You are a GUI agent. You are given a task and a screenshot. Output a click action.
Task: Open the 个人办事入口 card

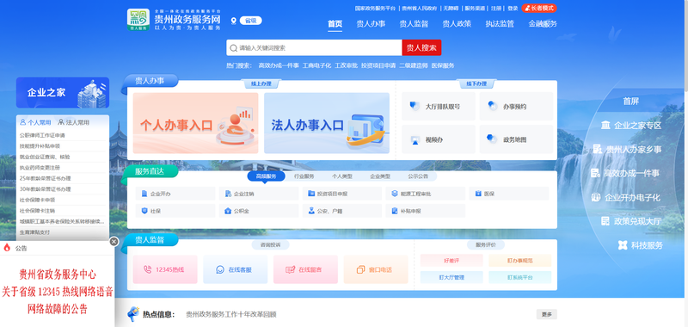click(x=196, y=123)
